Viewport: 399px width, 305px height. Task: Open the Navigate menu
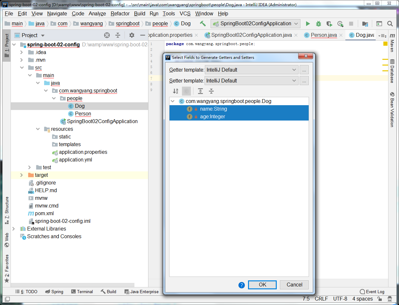57,13
